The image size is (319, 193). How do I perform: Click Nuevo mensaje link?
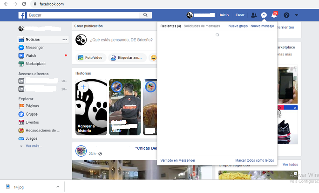click(262, 26)
